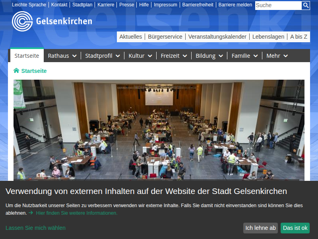Click the Gelsenkirchen spiral logo
Image resolution: width=318 pixels, height=239 pixels.
[x=22, y=21]
